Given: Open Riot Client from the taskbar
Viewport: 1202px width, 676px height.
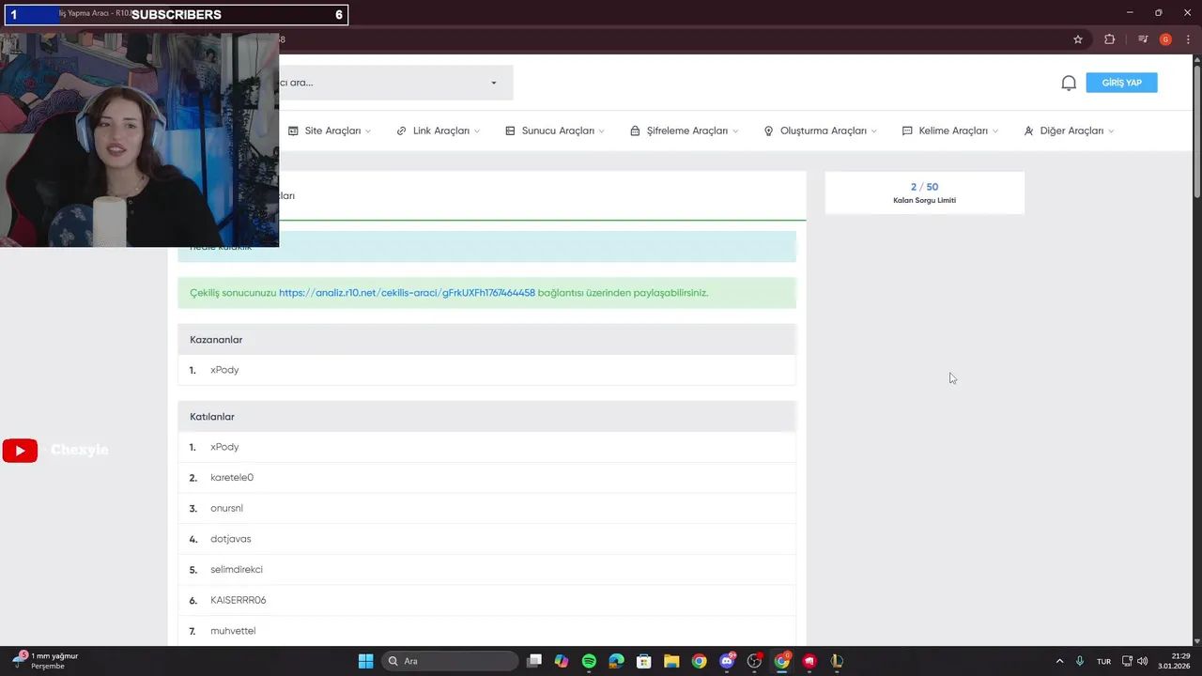Looking at the screenshot, I should [x=809, y=661].
